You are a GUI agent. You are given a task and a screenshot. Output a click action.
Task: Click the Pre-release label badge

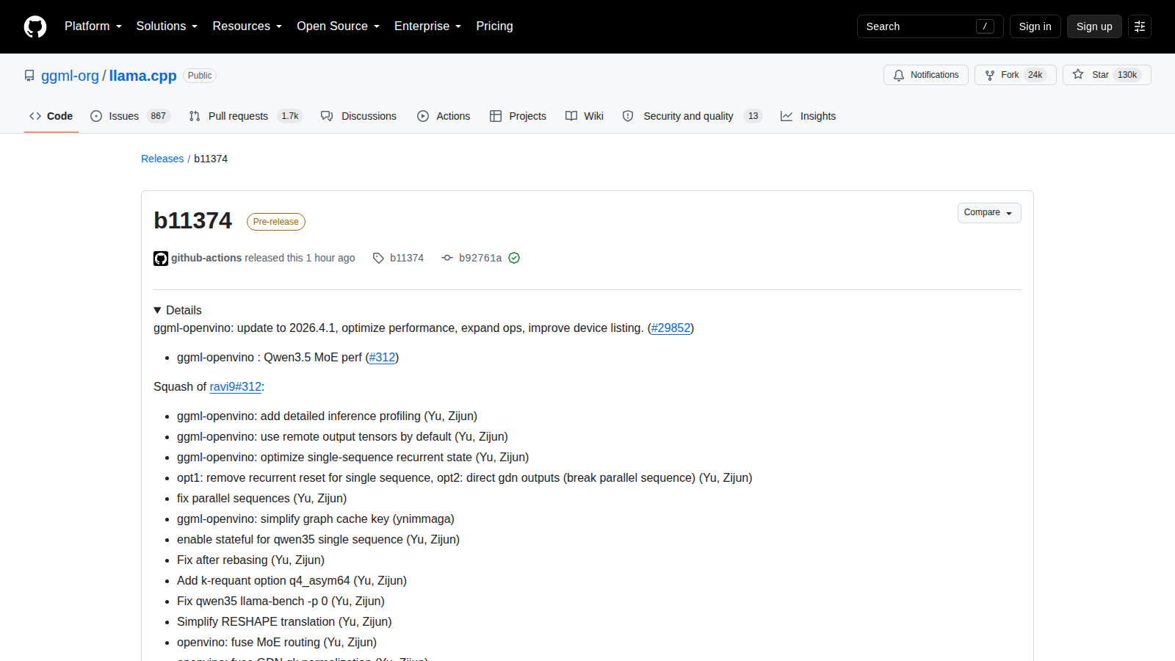[x=275, y=222]
